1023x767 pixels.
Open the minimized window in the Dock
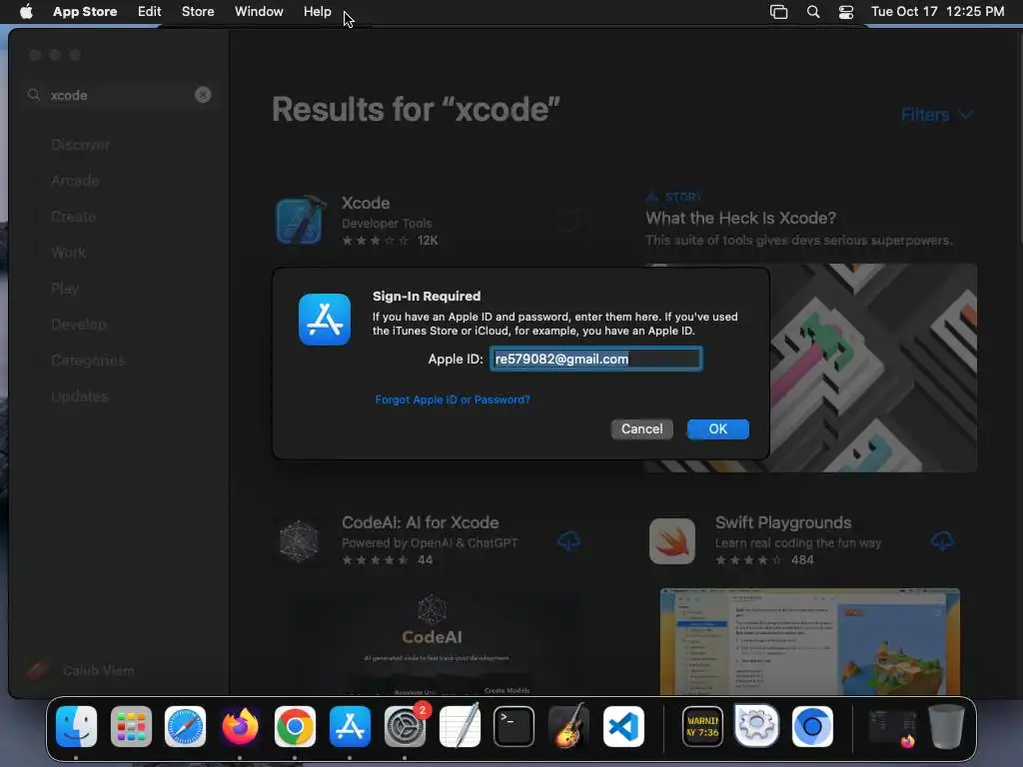(x=892, y=728)
